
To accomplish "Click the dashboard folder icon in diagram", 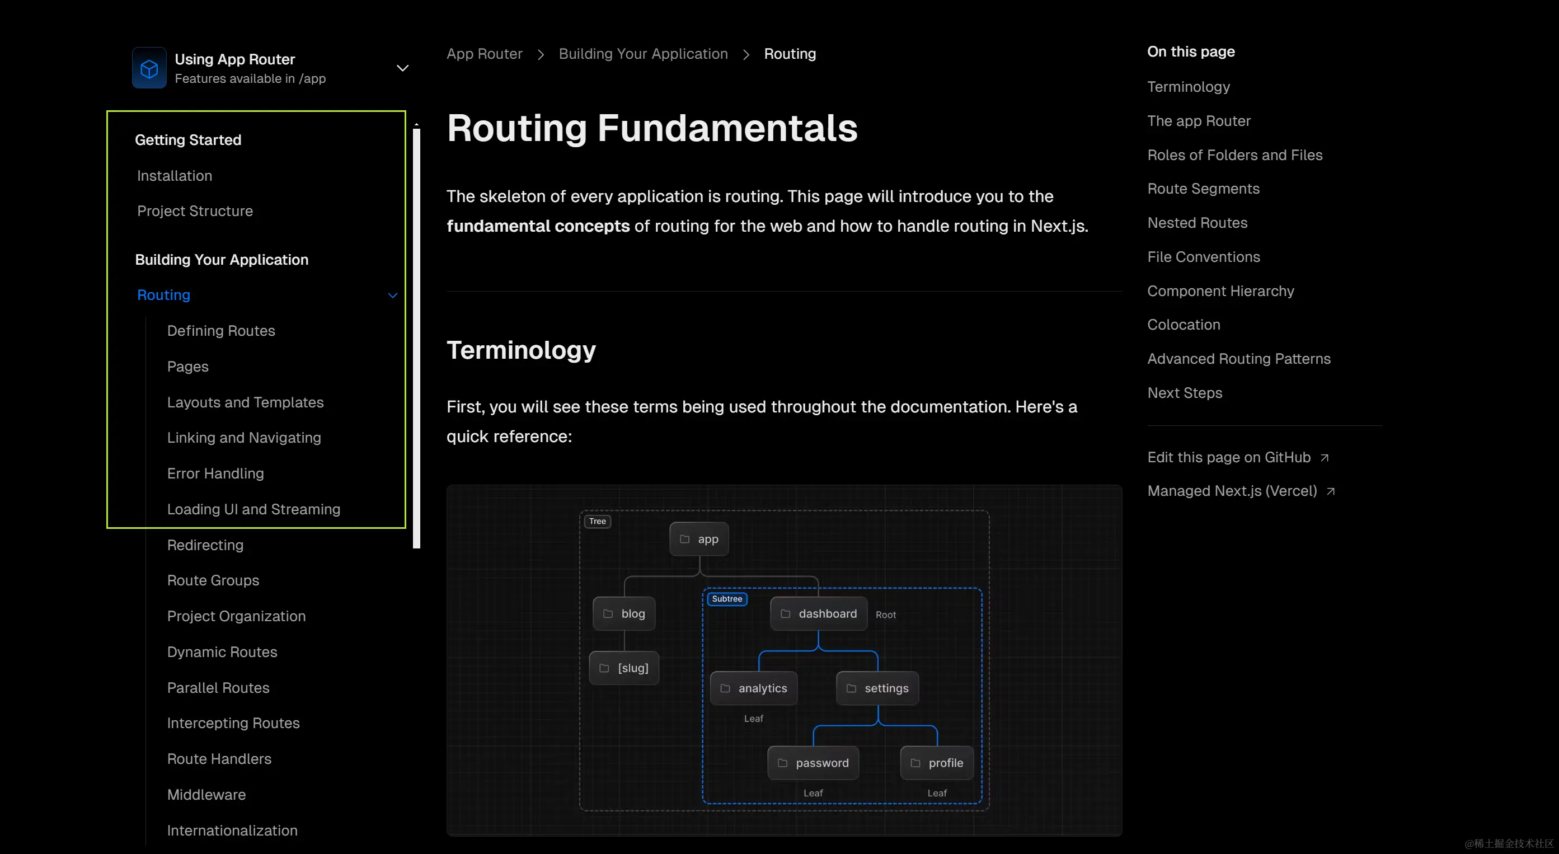I will pyautogui.click(x=785, y=614).
